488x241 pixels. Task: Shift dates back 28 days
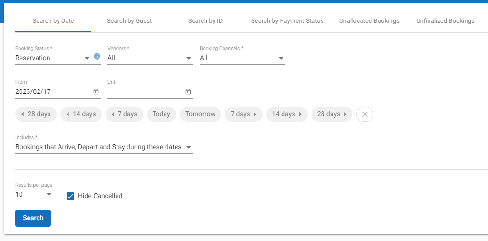(x=36, y=114)
